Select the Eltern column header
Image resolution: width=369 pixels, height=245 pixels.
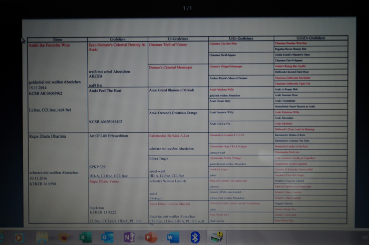(x=58, y=40)
